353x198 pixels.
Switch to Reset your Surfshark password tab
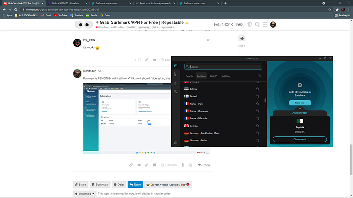coord(156,3)
